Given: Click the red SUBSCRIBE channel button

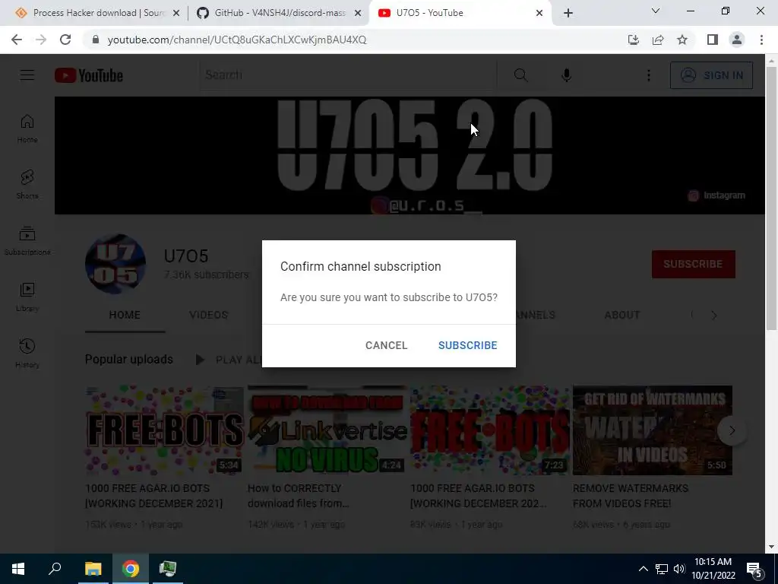Looking at the screenshot, I should [x=693, y=264].
